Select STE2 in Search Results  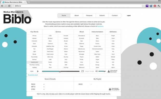click(33, 89)
